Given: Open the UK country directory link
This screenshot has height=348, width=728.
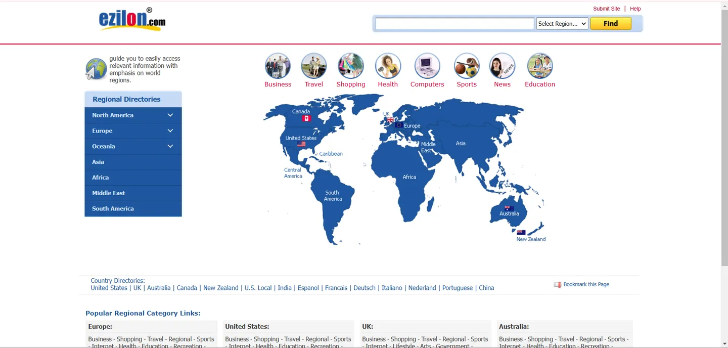Looking at the screenshot, I should tap(137, 288).
